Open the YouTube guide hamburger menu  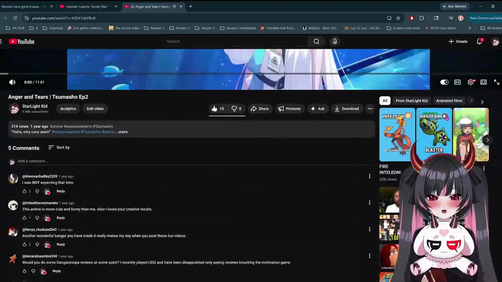click(x=1, y=42)
